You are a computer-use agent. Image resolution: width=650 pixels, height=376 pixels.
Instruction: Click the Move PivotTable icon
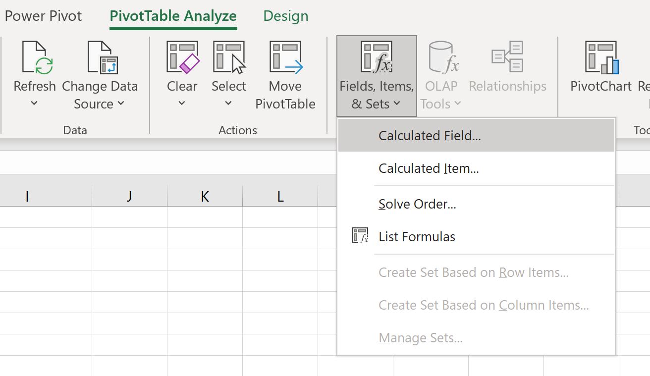285,57
